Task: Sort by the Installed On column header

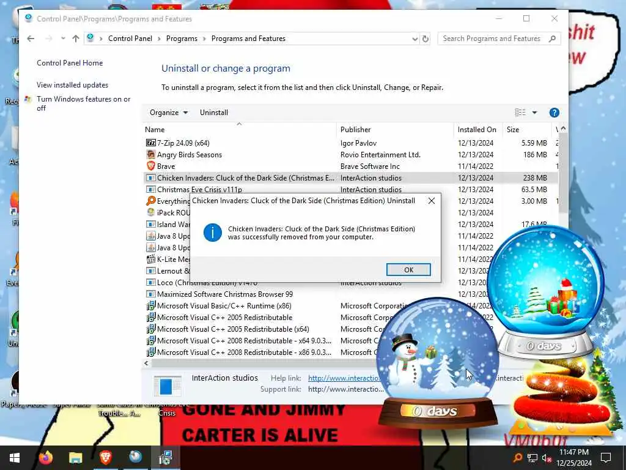Action: [x=477, y=130]
